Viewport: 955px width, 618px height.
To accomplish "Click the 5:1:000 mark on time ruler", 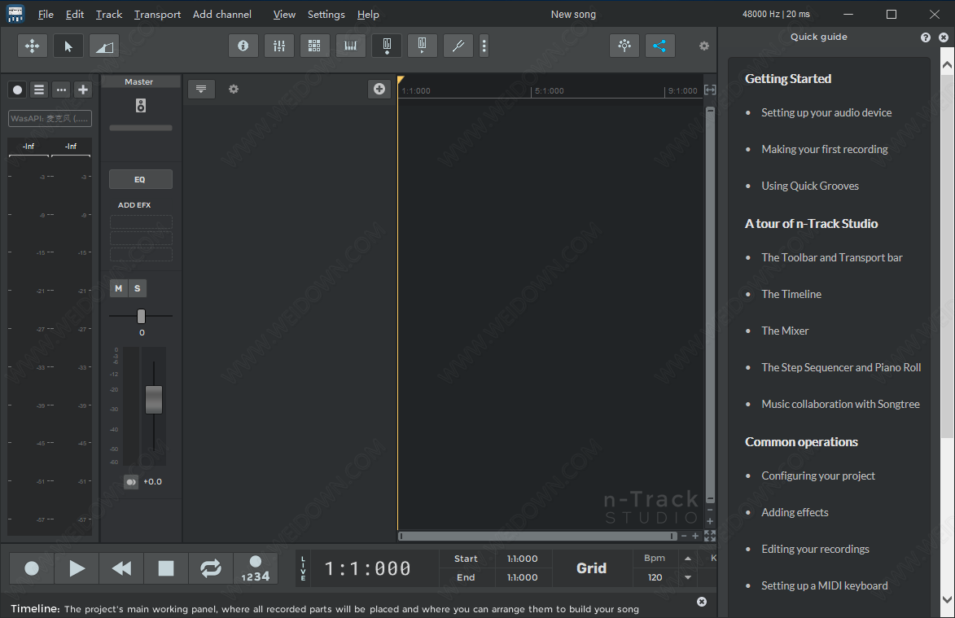I will tap(549, 90).
